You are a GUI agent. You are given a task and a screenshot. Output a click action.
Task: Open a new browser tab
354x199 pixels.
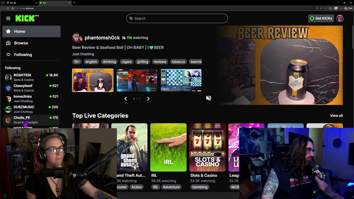(x=74, y=3)
